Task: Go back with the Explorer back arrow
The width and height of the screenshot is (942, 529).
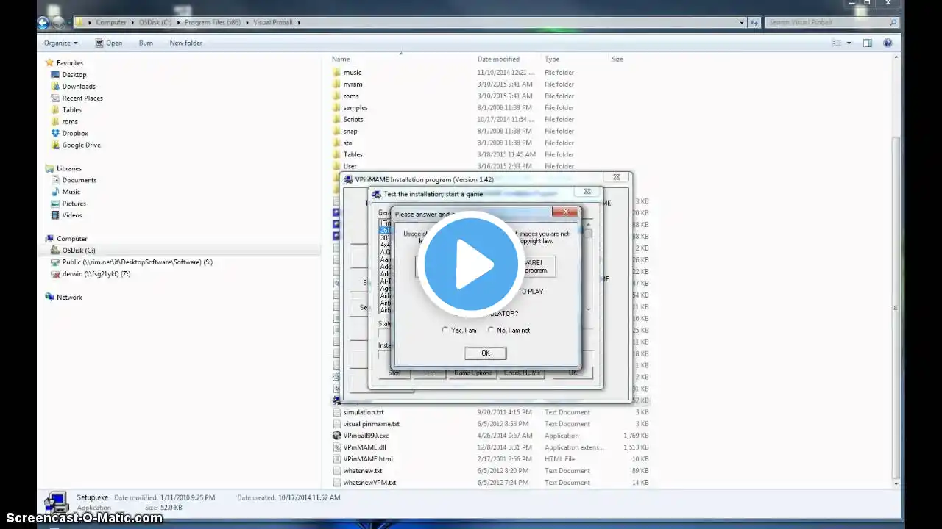Action: pos(43,23)
